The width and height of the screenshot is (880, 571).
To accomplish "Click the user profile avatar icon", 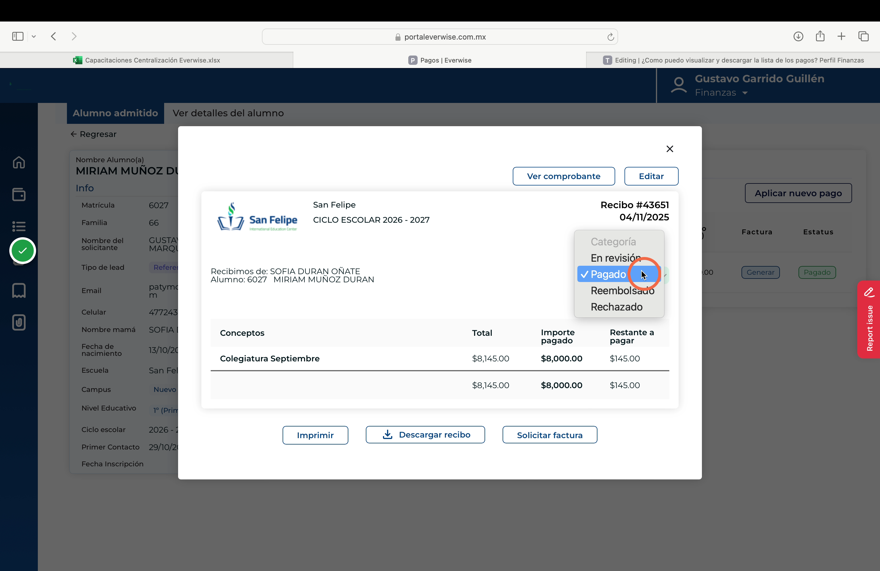I will tap(679, 85).
